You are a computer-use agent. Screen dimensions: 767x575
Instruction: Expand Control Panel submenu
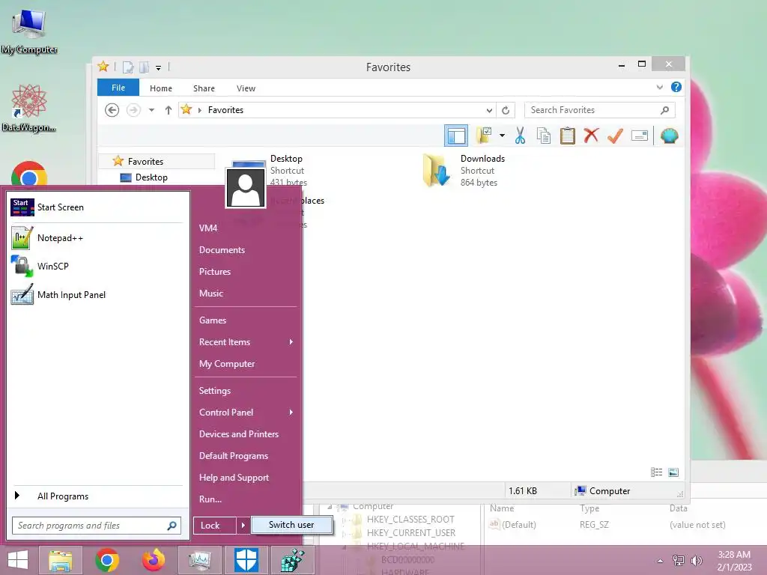coord(246,413)
